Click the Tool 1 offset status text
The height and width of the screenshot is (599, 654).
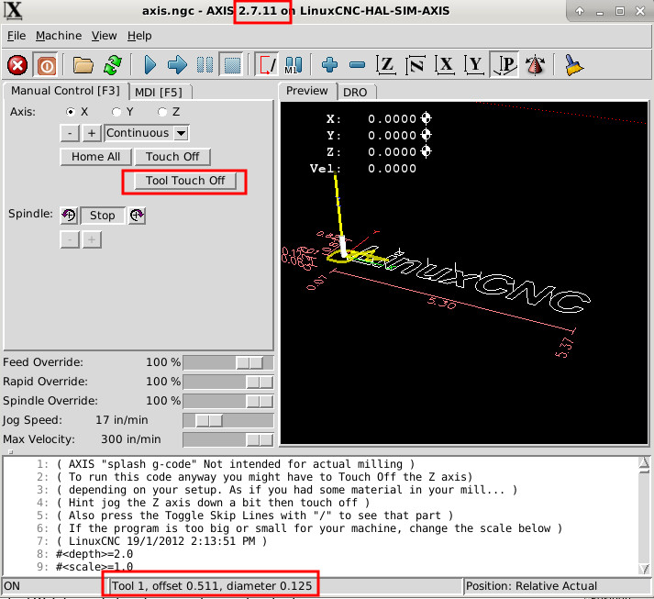[212, 586]
